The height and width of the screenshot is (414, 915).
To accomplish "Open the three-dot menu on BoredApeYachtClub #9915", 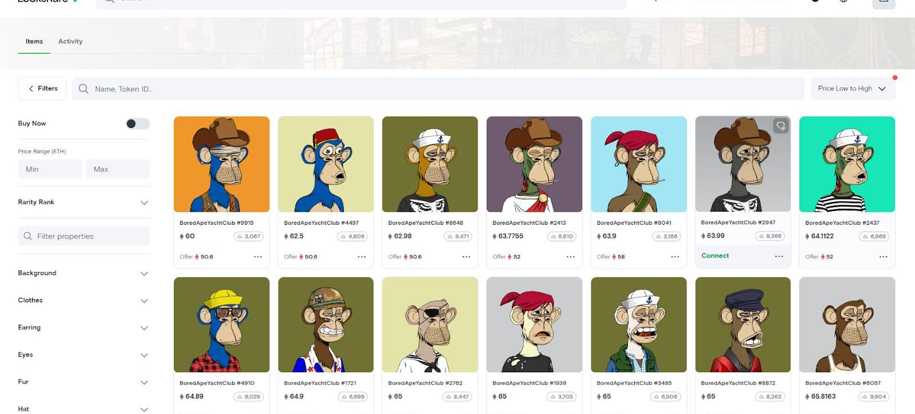I will tap(258, 257).
